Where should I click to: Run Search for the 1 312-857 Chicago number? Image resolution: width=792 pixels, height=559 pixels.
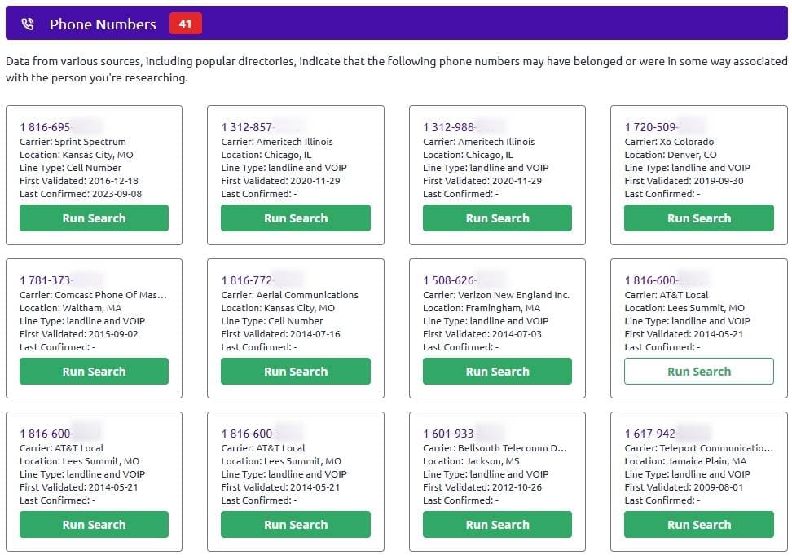296,218
